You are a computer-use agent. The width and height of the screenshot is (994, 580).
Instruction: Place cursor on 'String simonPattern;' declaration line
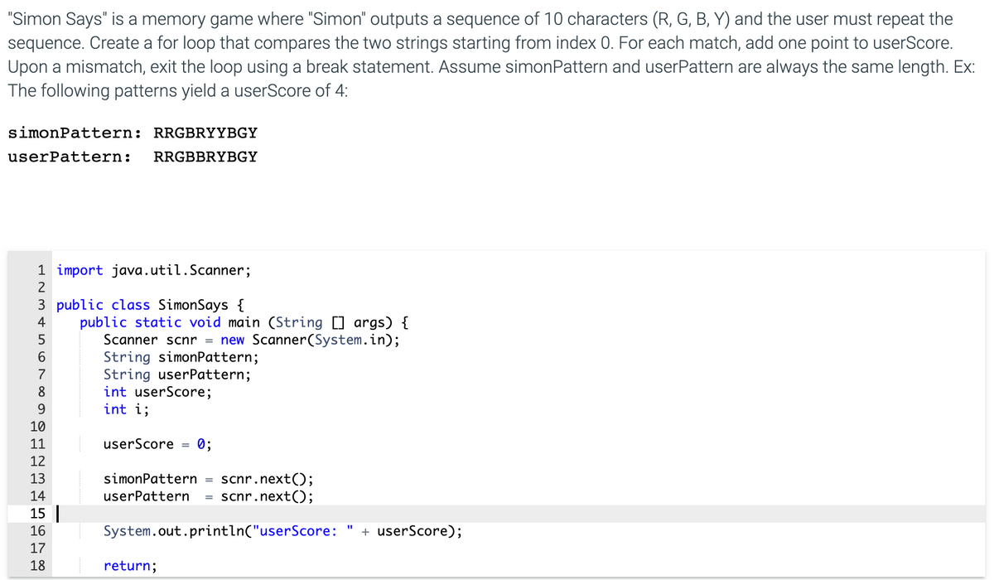pyautogui.click(x=181, y=357)
